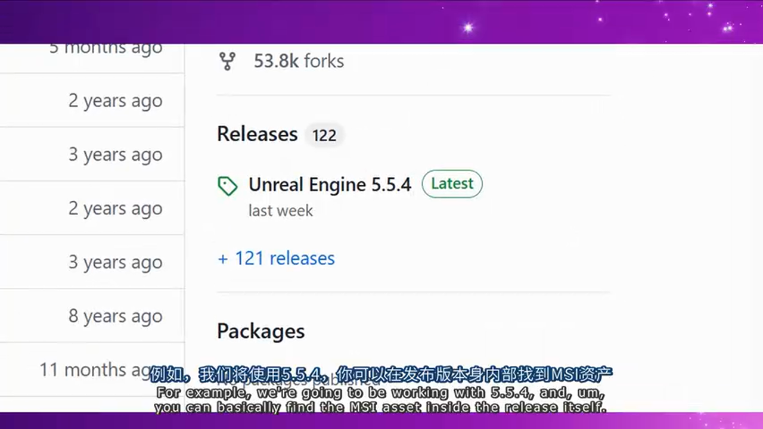Click the '5 months ago' commit timestamp
The image size is (763, 429).
106,49
